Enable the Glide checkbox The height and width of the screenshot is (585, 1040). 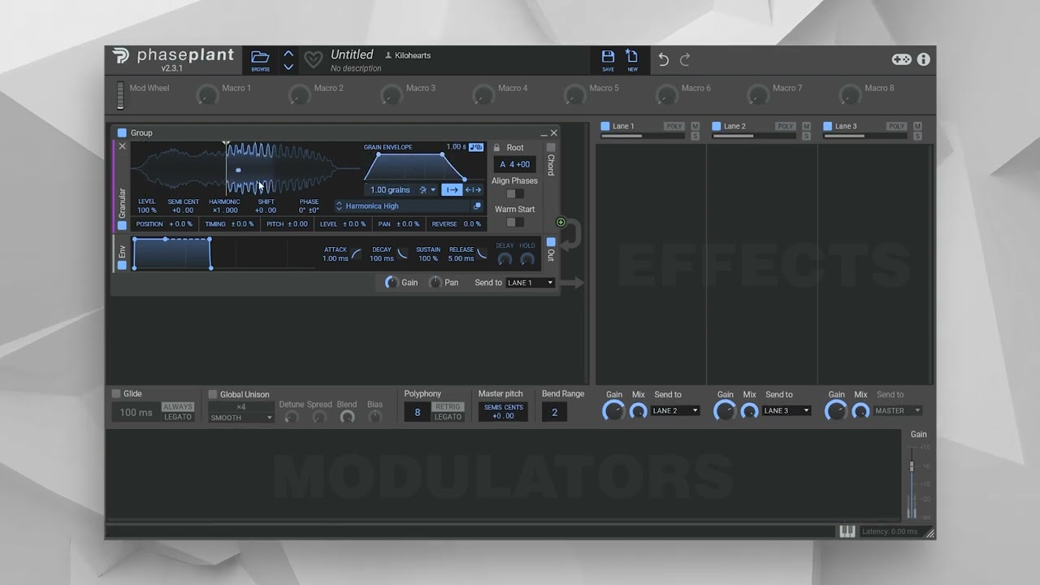116,393
